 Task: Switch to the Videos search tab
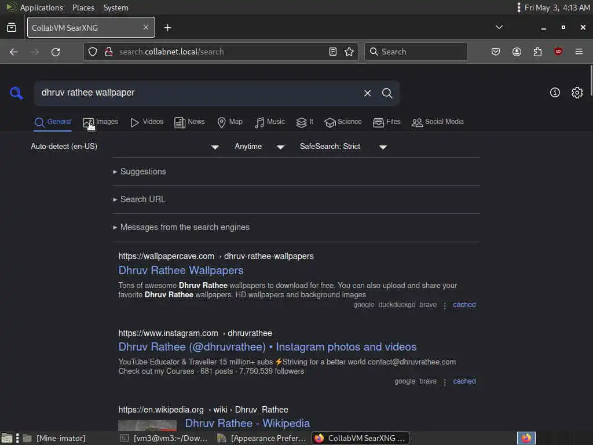coord(147,122)
